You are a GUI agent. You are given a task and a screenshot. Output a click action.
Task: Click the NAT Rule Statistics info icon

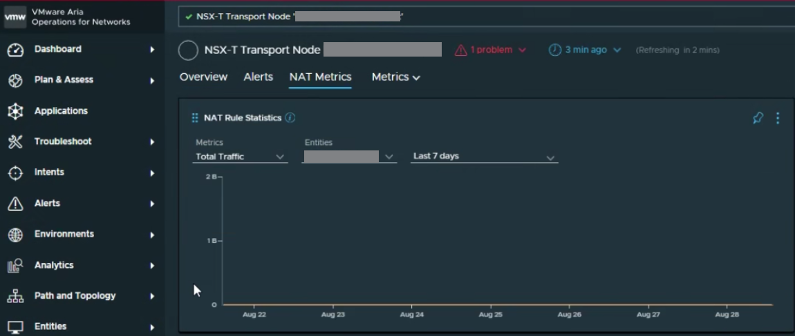tap(290, 118)
